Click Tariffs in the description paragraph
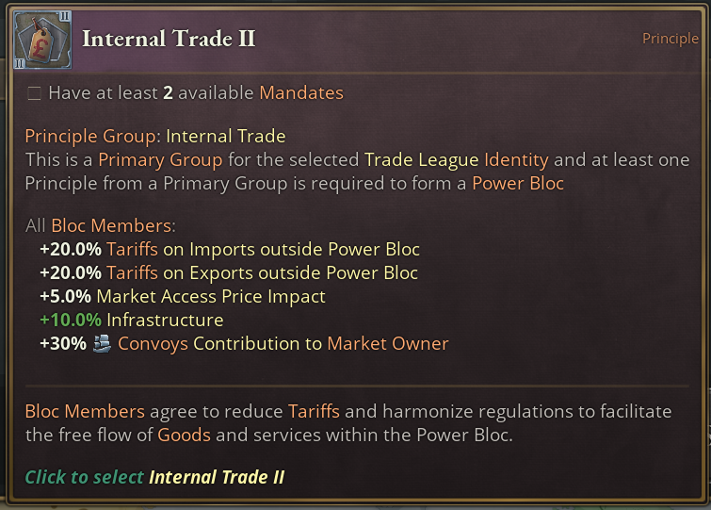The height and width of the screenshot is (510, 711). (314, 412)
